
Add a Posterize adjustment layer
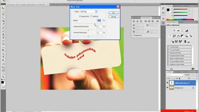click(176, 41)
